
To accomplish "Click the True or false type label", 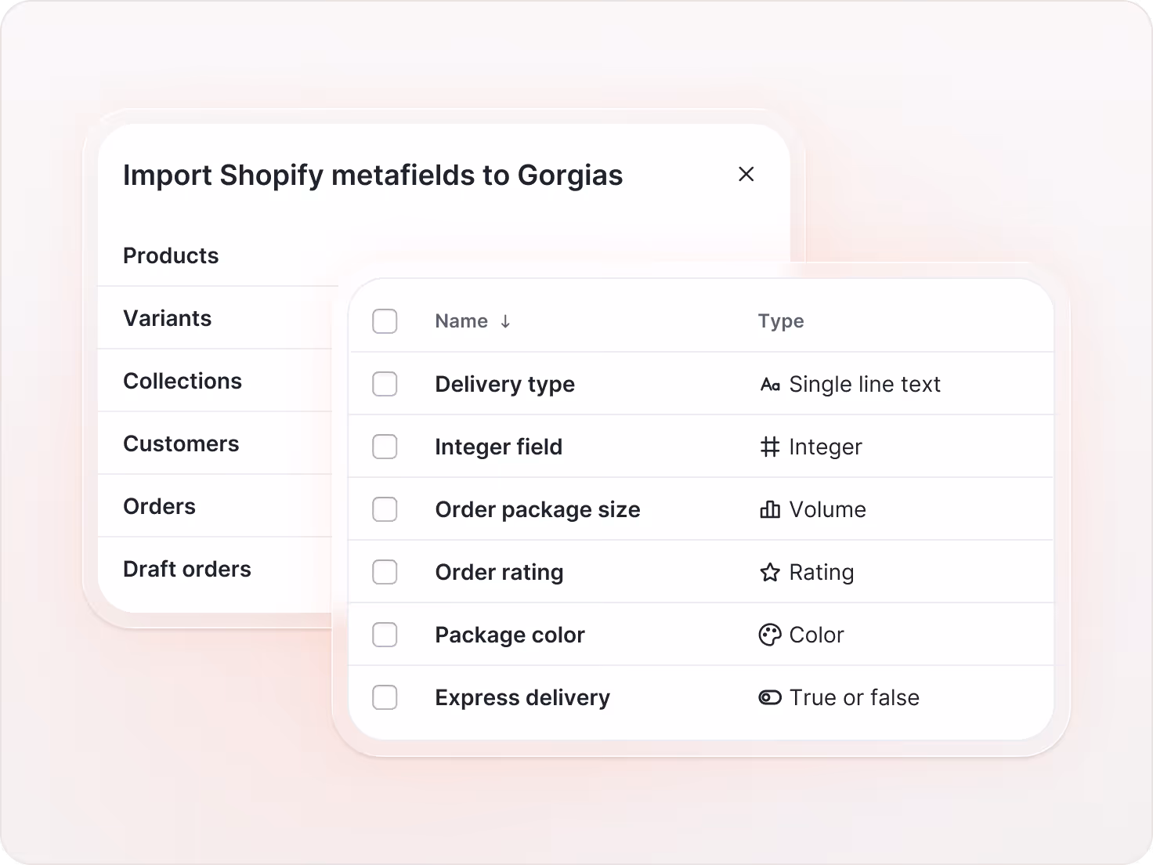I will tap(855, 697).
